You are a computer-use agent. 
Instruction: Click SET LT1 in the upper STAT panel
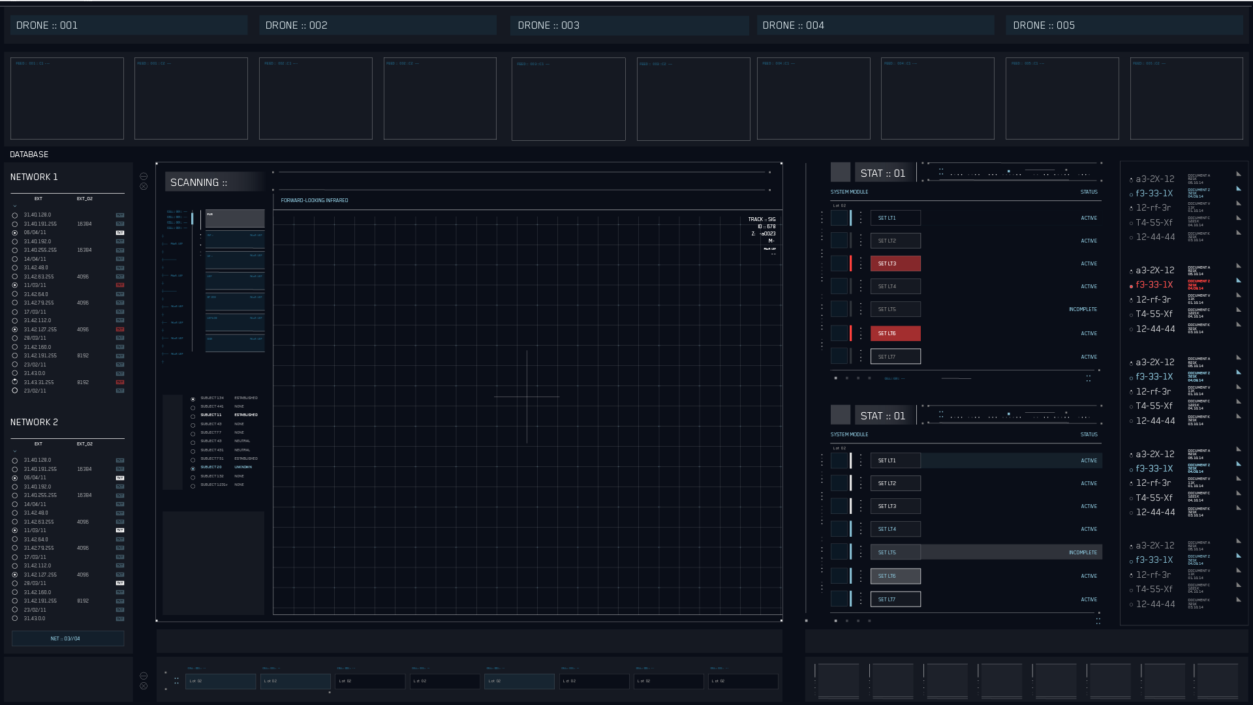895,218
